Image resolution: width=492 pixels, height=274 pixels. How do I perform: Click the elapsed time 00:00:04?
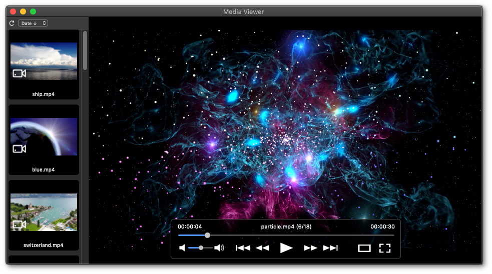[190, 226]
